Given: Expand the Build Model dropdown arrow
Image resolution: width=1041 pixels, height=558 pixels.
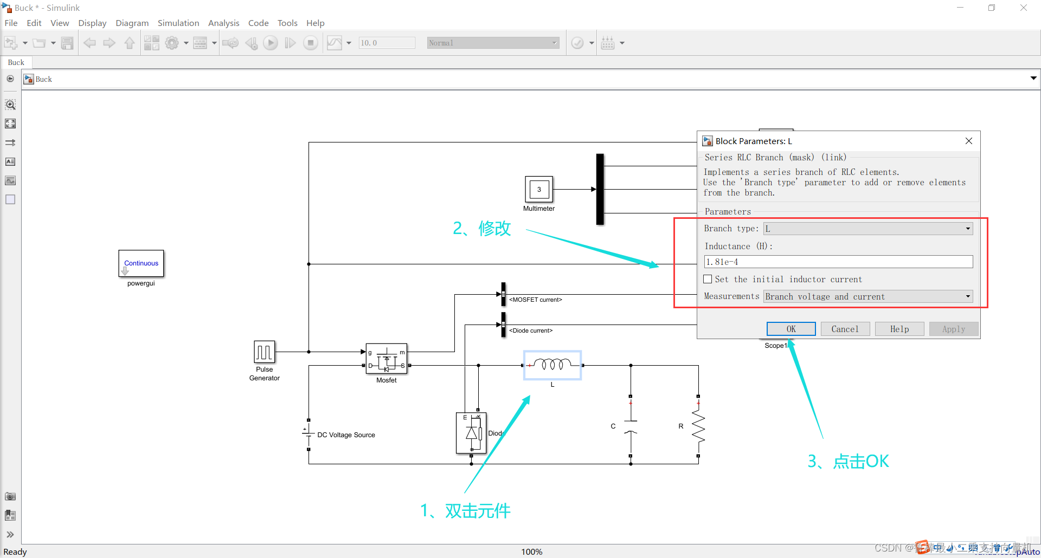Looking at the screenshot, I should tap(622, 43).
